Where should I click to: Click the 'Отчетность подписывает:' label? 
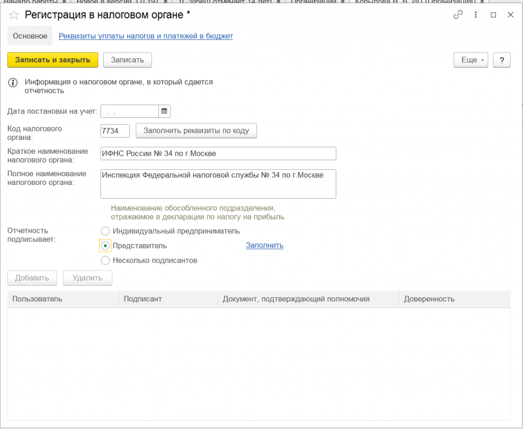(31, 235)
